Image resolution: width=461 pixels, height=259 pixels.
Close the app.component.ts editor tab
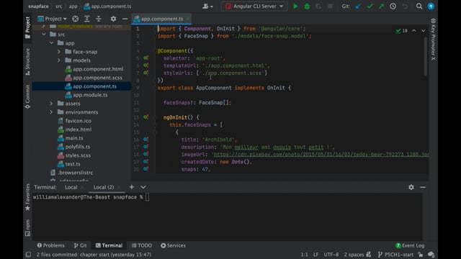187,19
